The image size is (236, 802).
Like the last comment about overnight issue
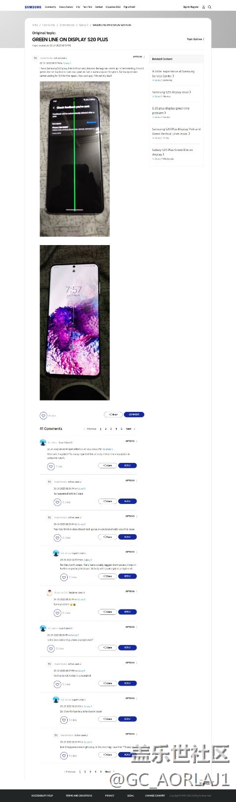(x=64, y=755)
